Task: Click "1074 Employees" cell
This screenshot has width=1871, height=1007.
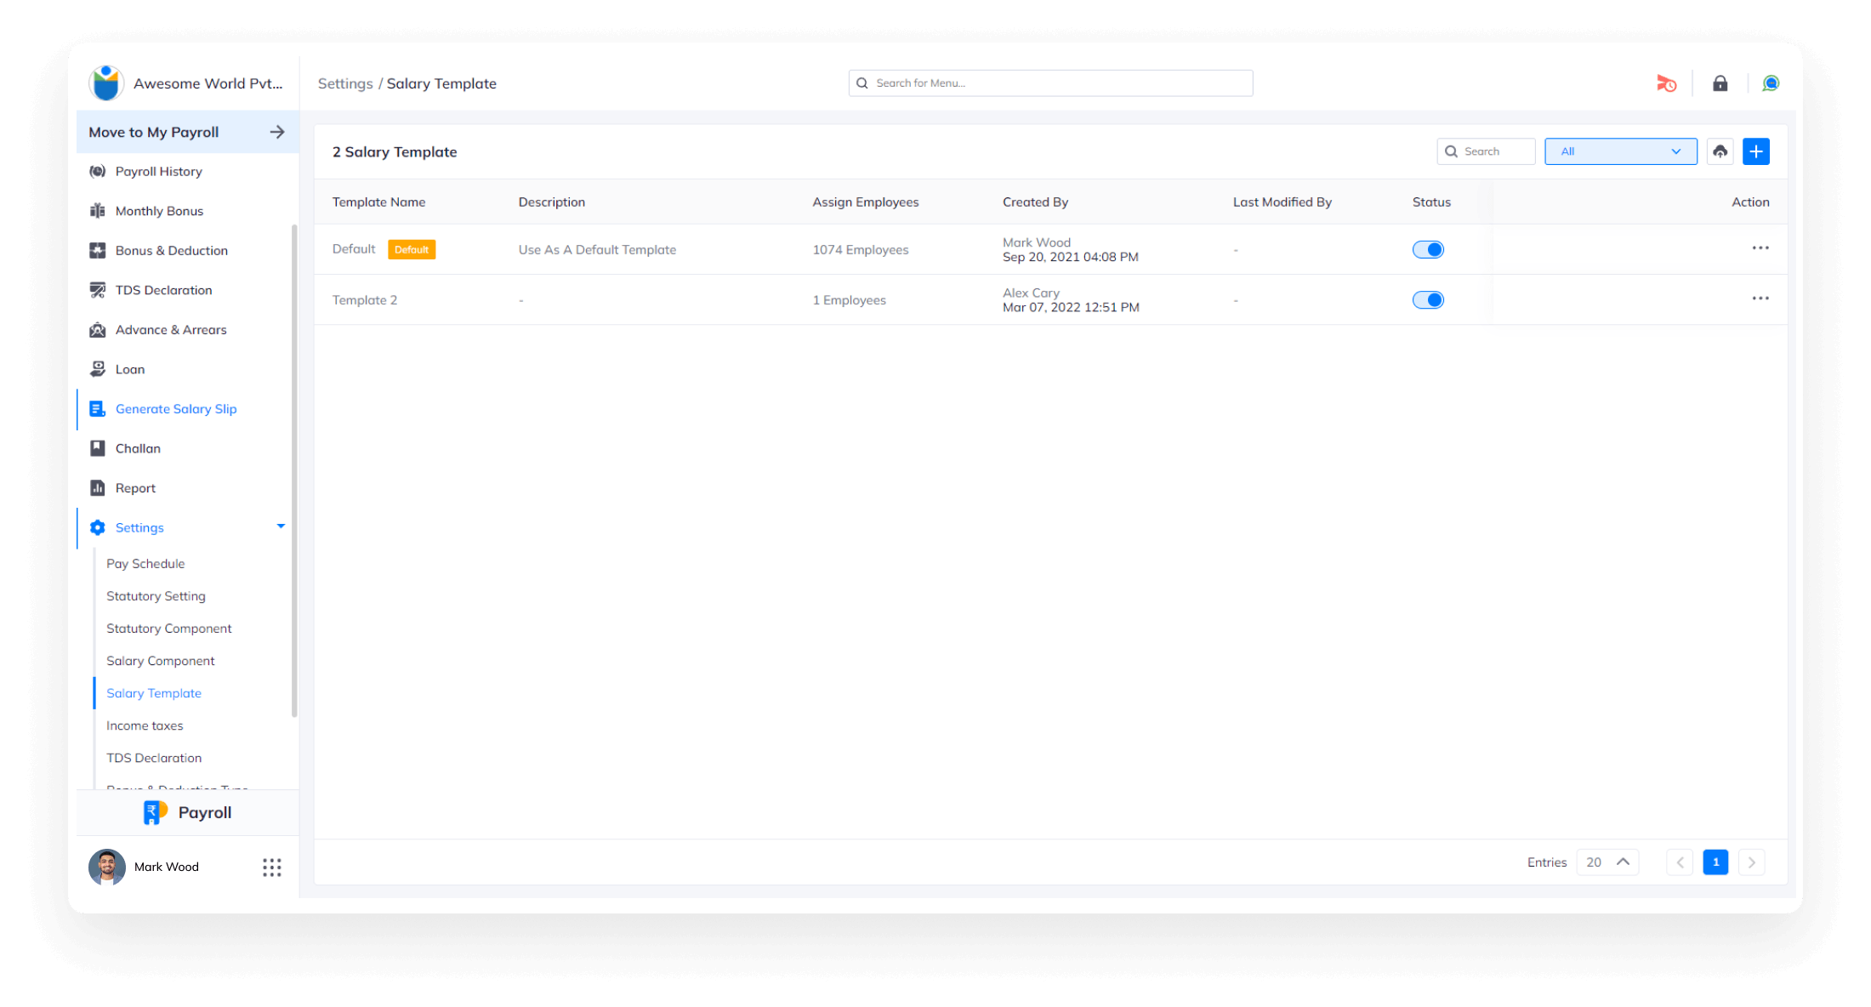Action: [861, 250]
